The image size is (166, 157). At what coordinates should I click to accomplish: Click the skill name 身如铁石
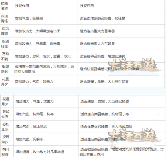[x=5, y=114]
